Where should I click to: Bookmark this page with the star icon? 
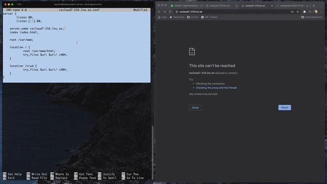tap(298, 12)
